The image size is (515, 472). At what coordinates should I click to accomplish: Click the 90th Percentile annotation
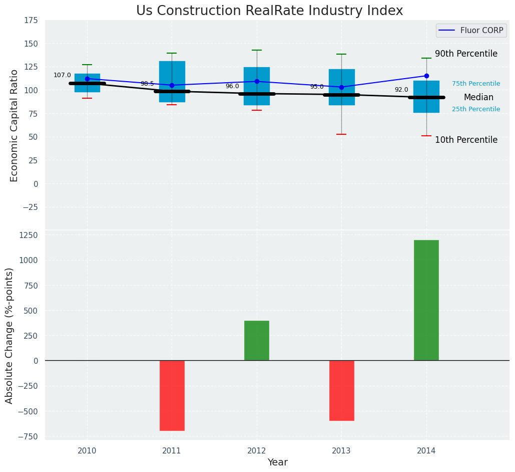[466, 54]
